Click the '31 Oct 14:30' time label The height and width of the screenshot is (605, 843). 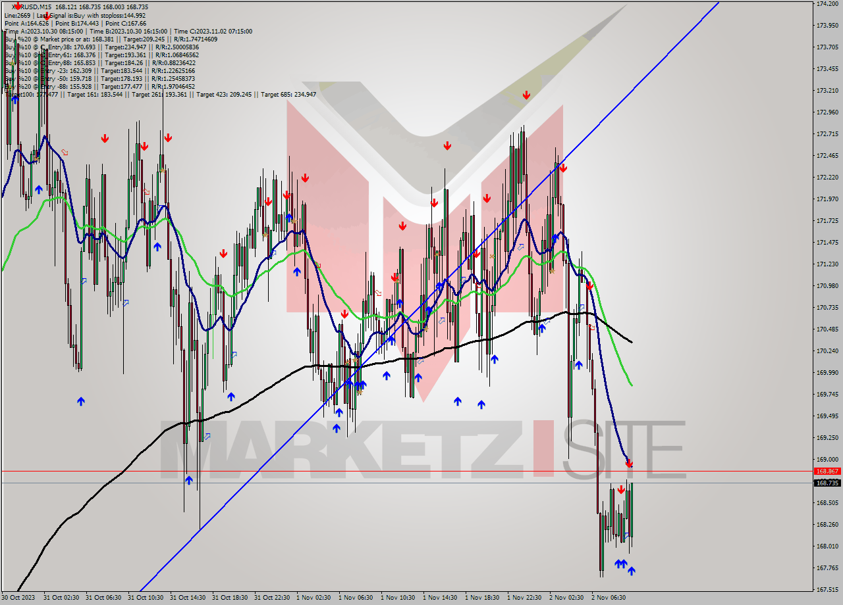tap(188, 598)
